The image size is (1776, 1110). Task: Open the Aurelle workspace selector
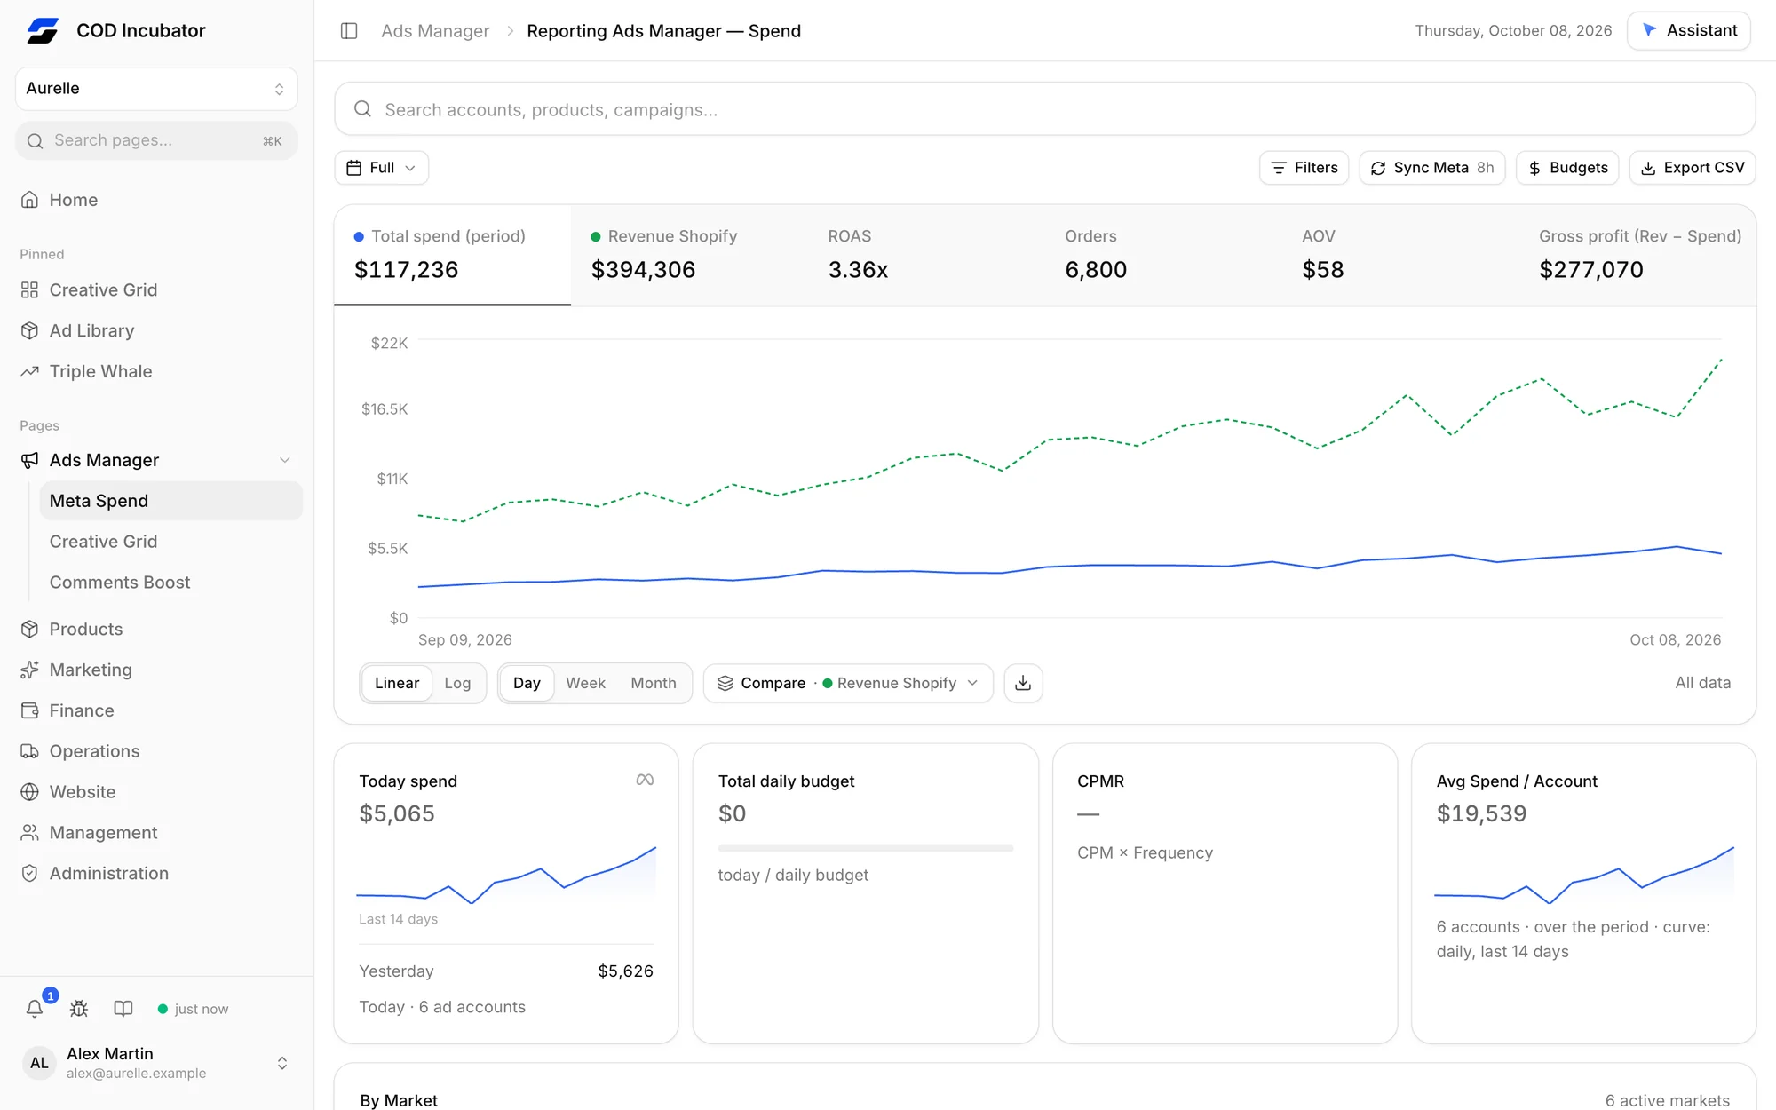(156, 89)
